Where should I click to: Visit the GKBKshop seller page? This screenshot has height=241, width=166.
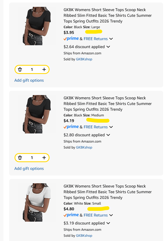click(84, 59)
